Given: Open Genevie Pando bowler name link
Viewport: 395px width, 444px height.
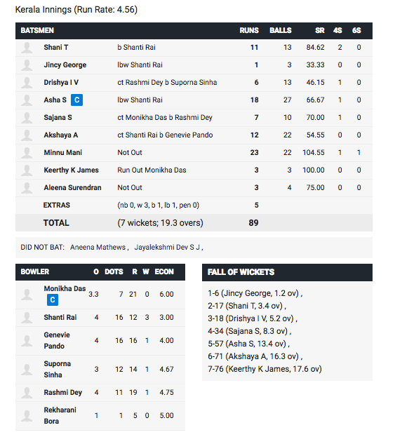Looking at the screenshot, I should click(57, 340).
